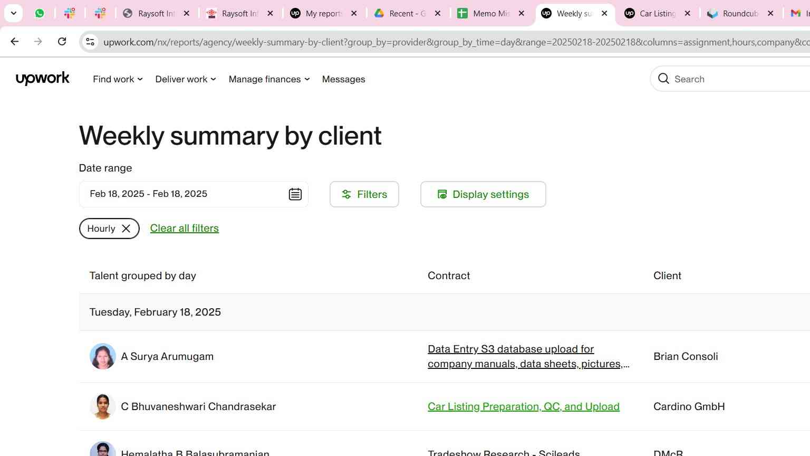Viewport: 810px width, 456px height.
Task: Click Hemalatha B Balasubramanian's avatar
Action: pos(103,449)
